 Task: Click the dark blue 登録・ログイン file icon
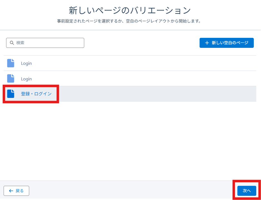point(11,94)
